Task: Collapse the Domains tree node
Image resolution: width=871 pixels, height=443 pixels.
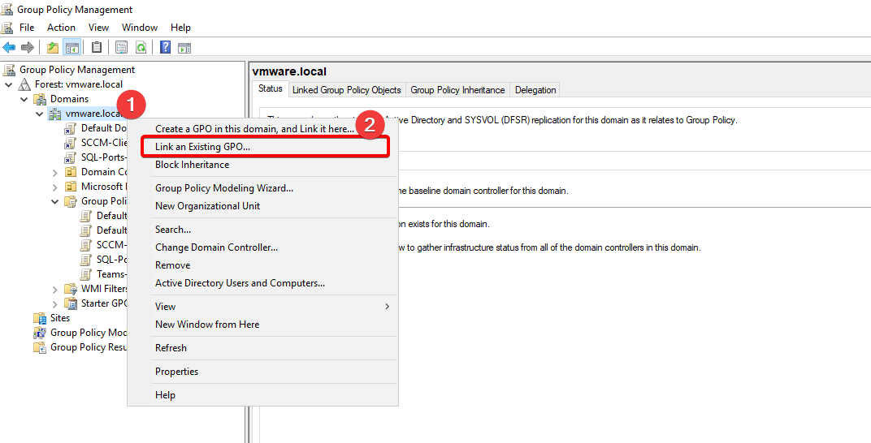Action: [24, 99]
